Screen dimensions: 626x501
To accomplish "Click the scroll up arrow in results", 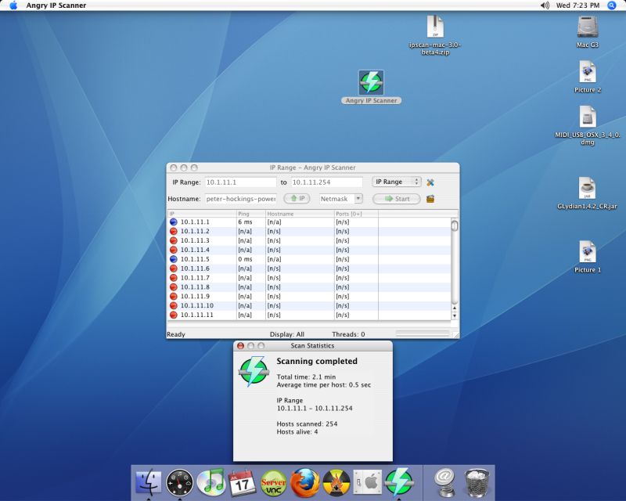I will click(455, 308).
